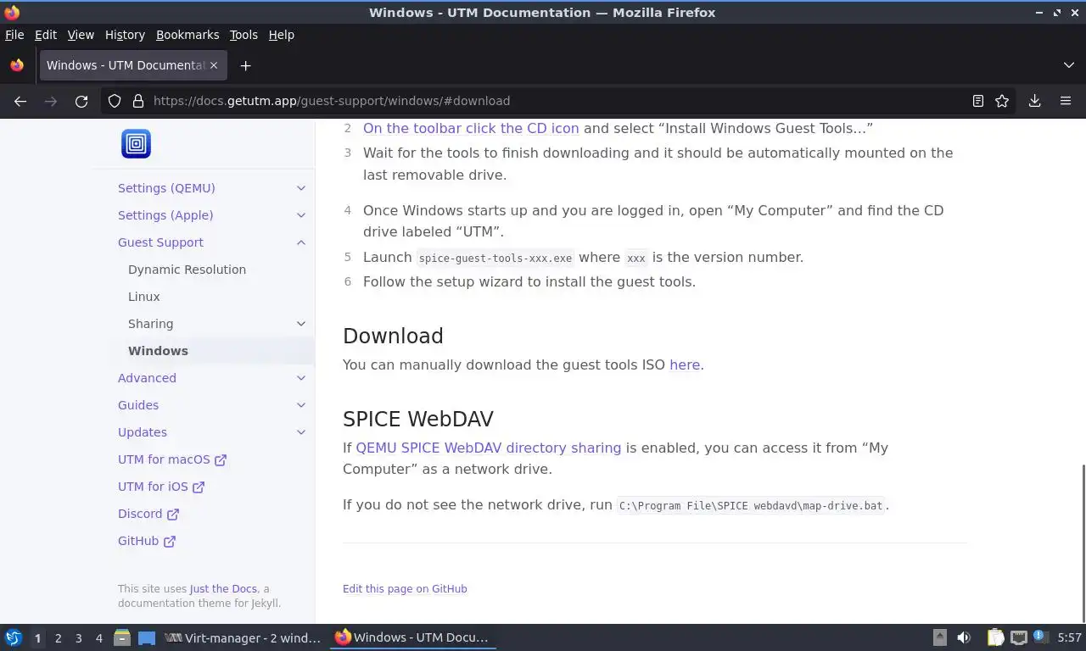Open the UTM for macOS link
Viewport: 1086px width, 651px height.
tap(172, 459)
